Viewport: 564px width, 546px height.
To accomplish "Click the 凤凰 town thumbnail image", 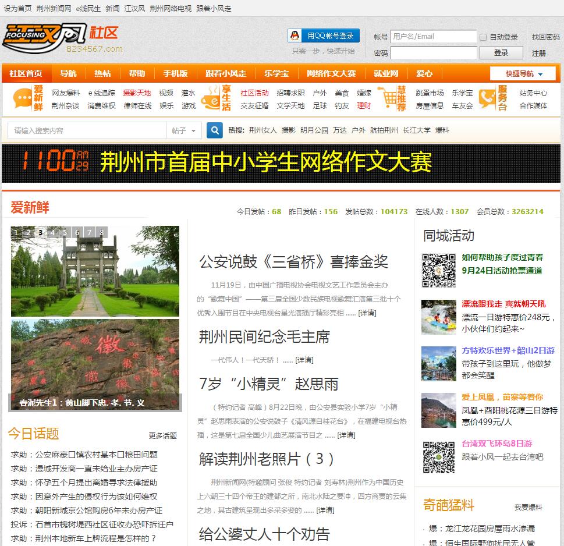I will [x=439, y=410].
